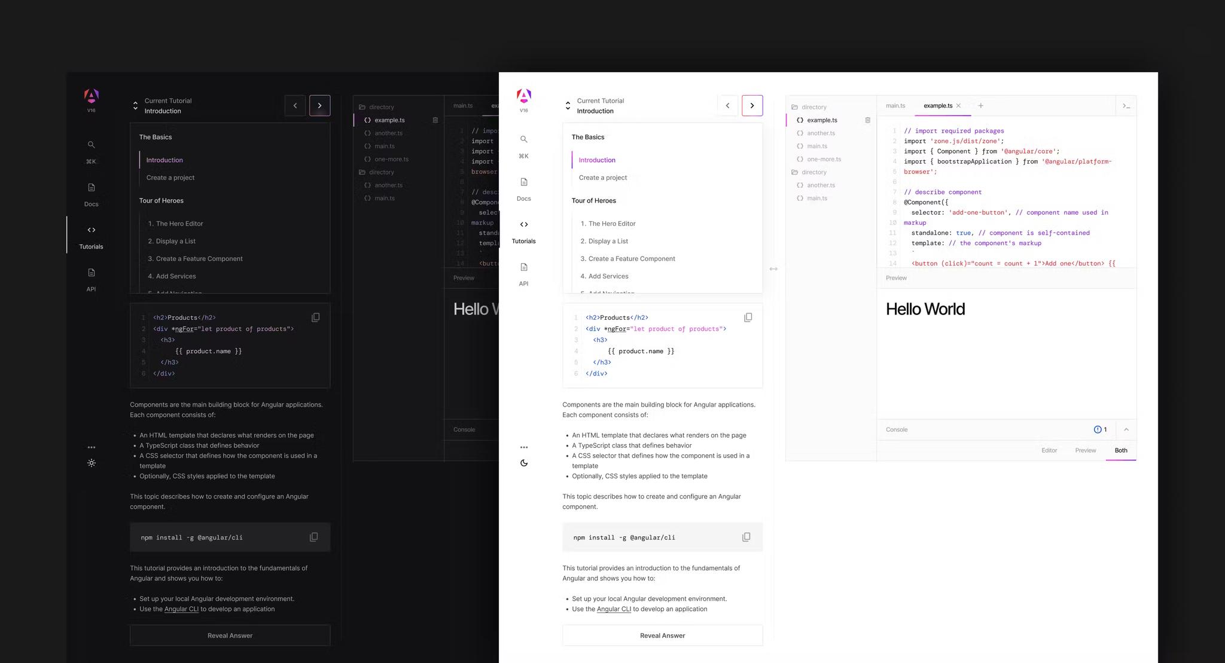Expand the Console panel chevron

point(1126,429)
